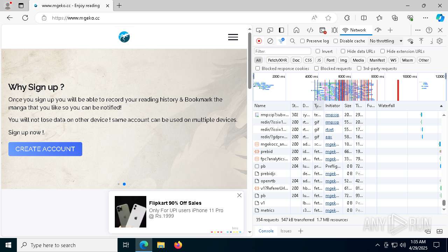This screenshot has width=448, height=252.
Task: Open Edge Copilot icon
Action: click(440, 18)
